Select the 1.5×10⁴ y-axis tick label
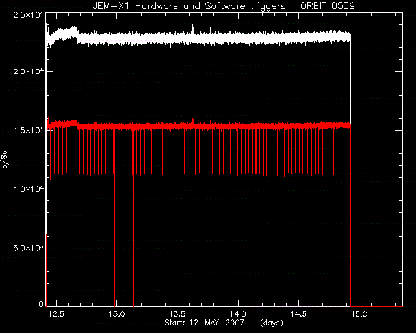The width and height of the screenshot is (416, 333). [29, 130]
